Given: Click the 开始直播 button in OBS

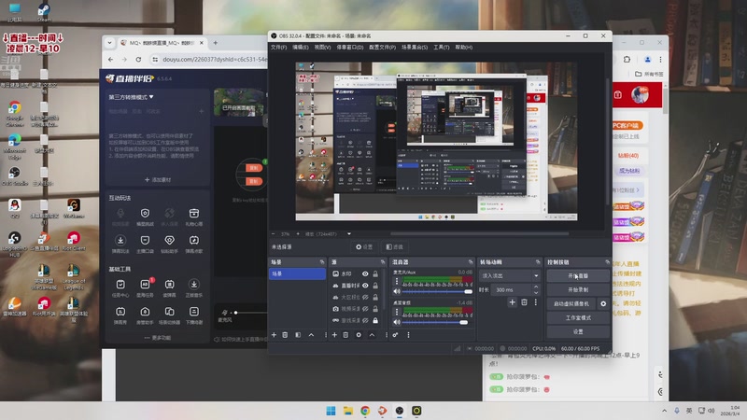Looking at the screenshot, I should click(x=578, y=275).
